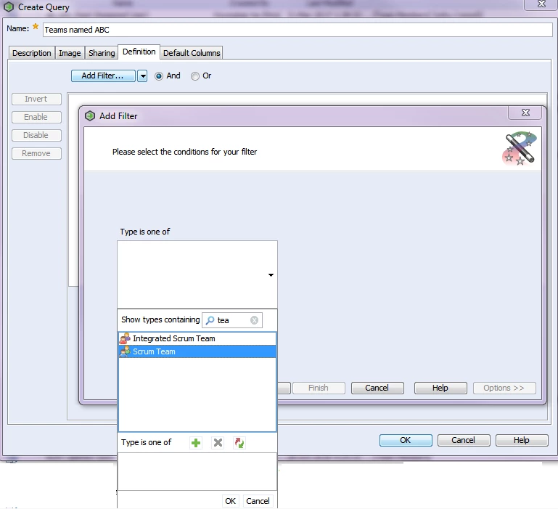Click the green plus add type icon

[x=196, y=443]
